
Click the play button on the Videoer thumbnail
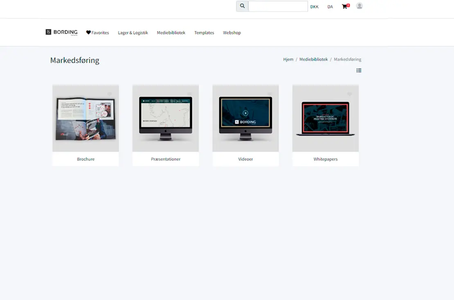click(x=245, y=113)
